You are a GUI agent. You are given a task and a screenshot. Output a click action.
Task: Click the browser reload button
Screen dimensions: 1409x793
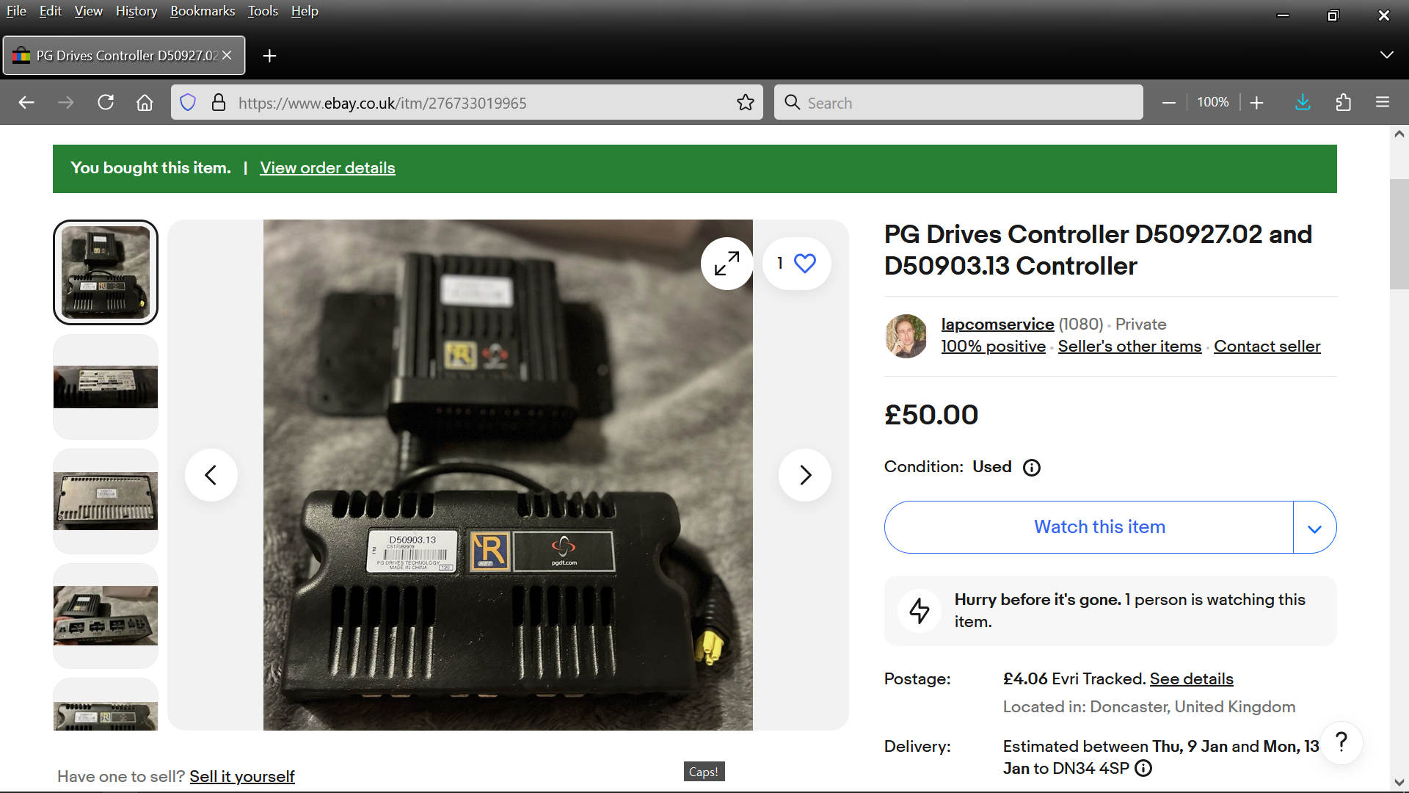tap(106, 103)
